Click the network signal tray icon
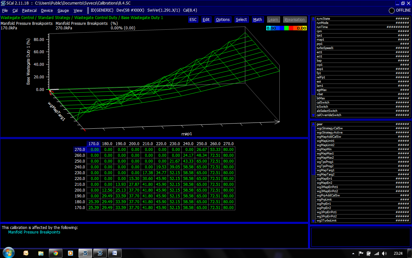412x258 pixels. pyautogui.click(x=376, y=253)
